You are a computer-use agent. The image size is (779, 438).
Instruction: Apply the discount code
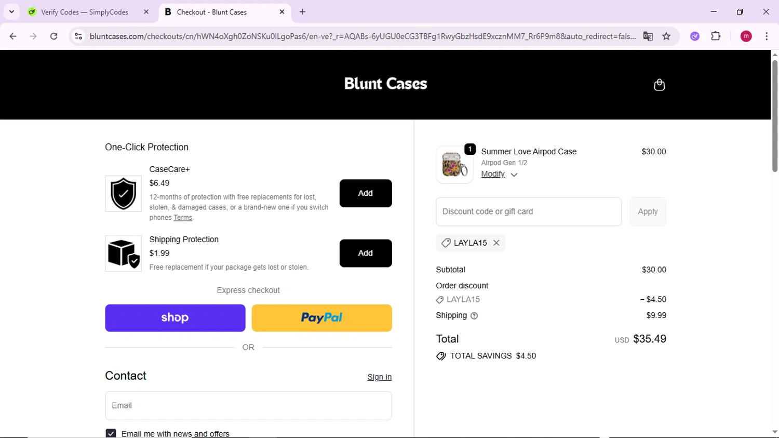click(x=648, y=211)
